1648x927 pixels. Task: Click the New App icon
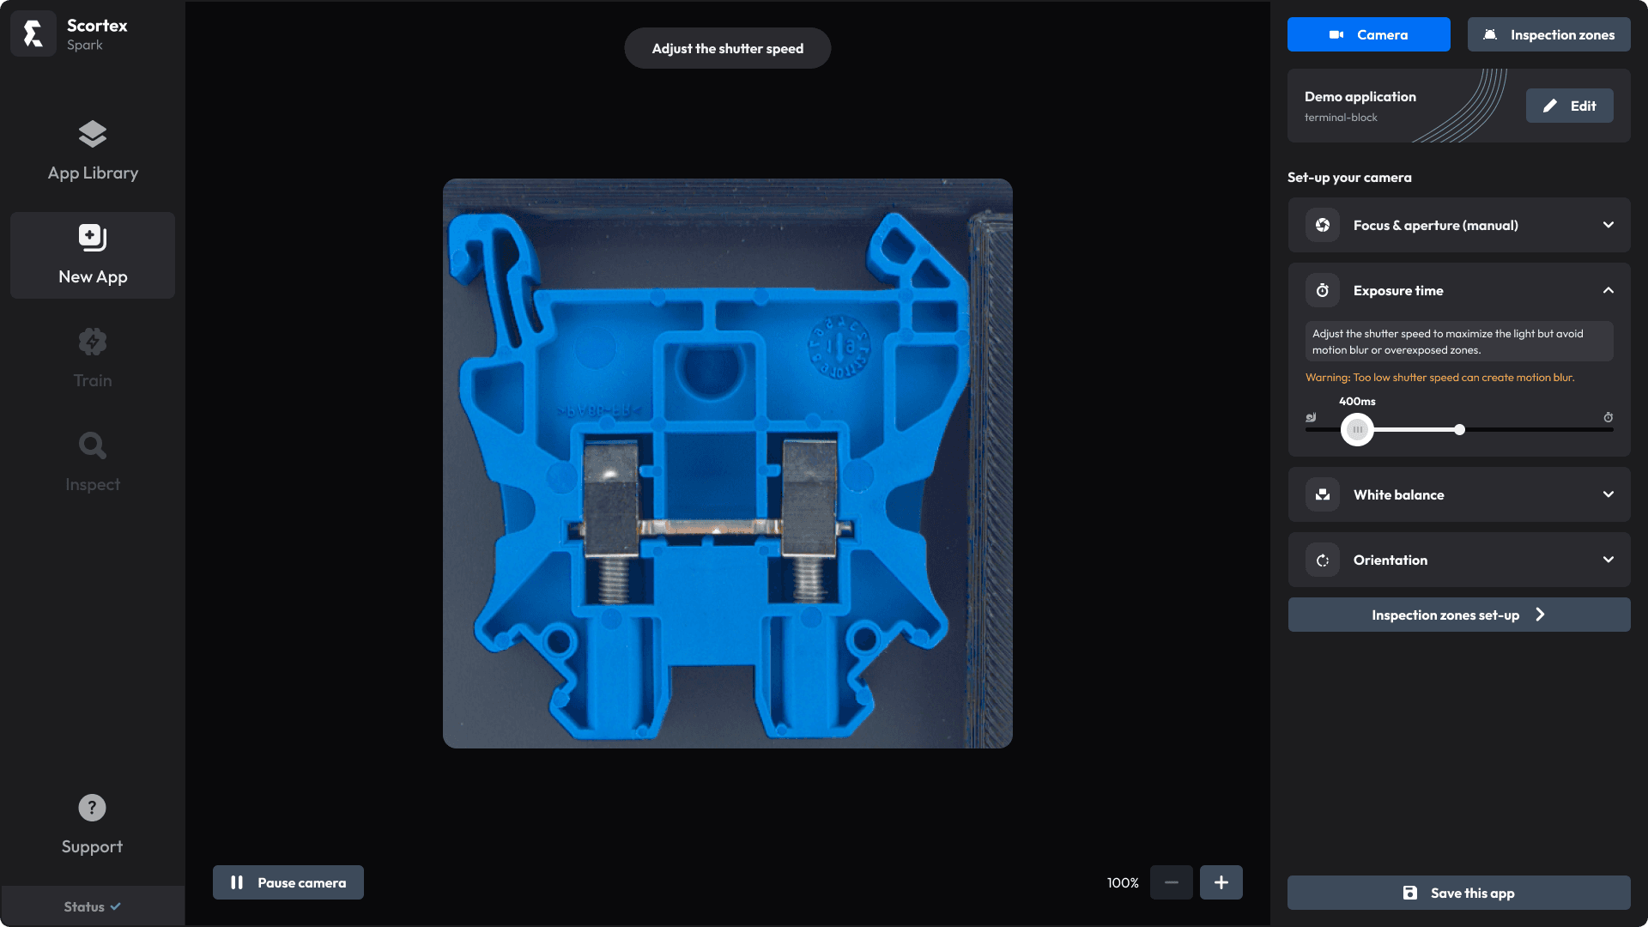(92, 237)
